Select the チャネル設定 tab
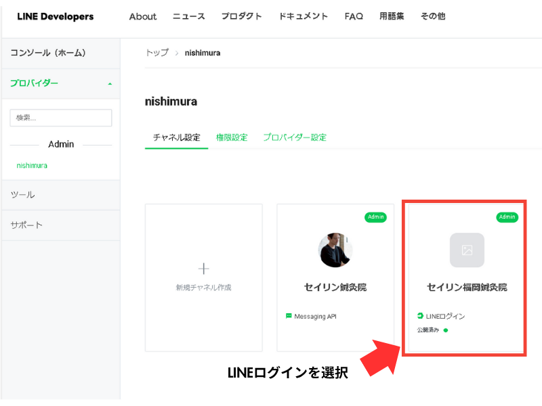Viewport: 542px width, 406px height. click(x=176, y=137)
